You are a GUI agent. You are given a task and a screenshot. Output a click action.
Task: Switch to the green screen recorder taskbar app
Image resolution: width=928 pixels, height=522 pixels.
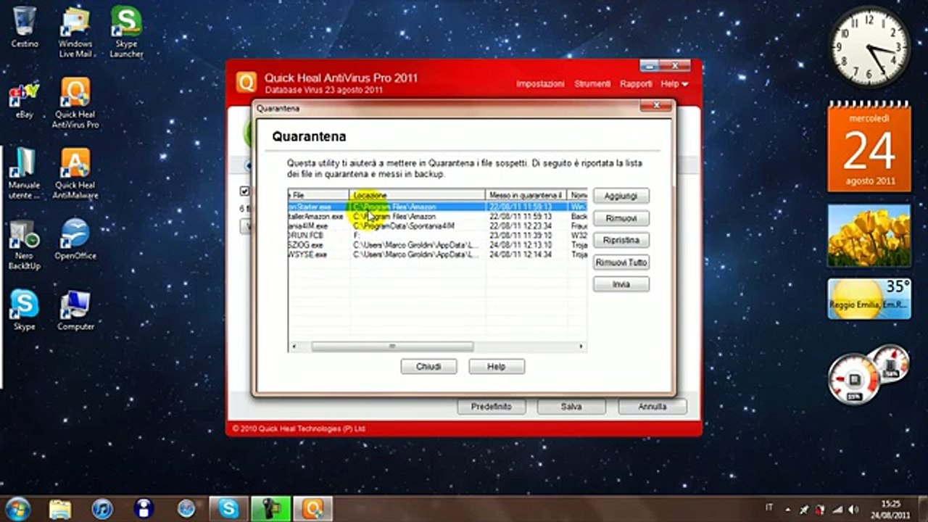[271, 509]
